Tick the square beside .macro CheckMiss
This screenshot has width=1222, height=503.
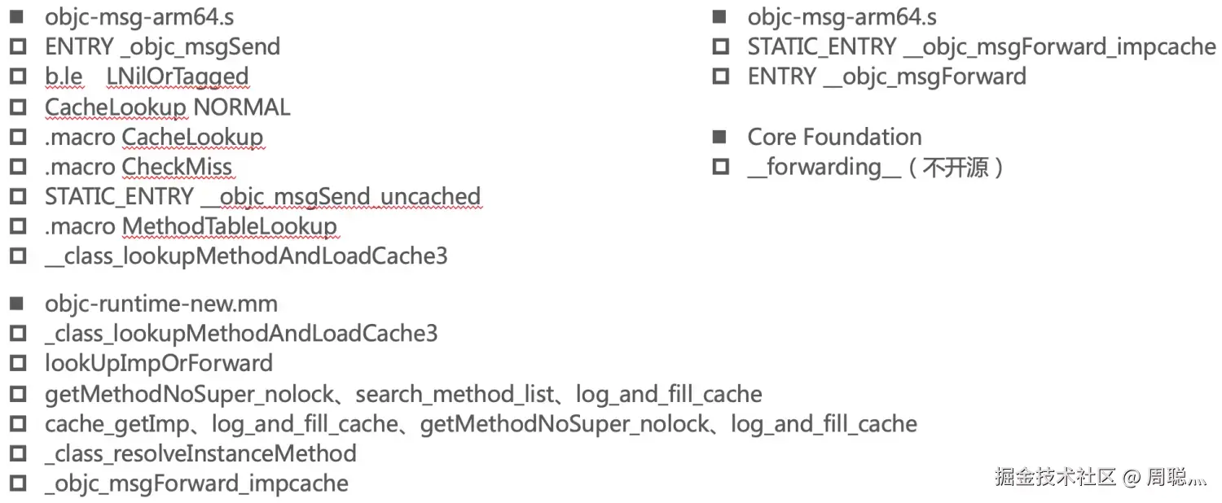point(17,167)
